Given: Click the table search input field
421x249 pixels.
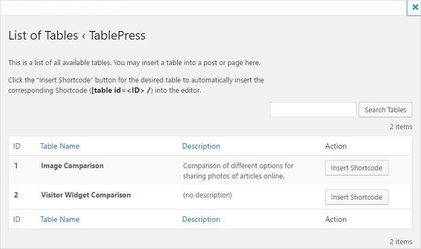Looking at the screenshot, I should [313, 110].
